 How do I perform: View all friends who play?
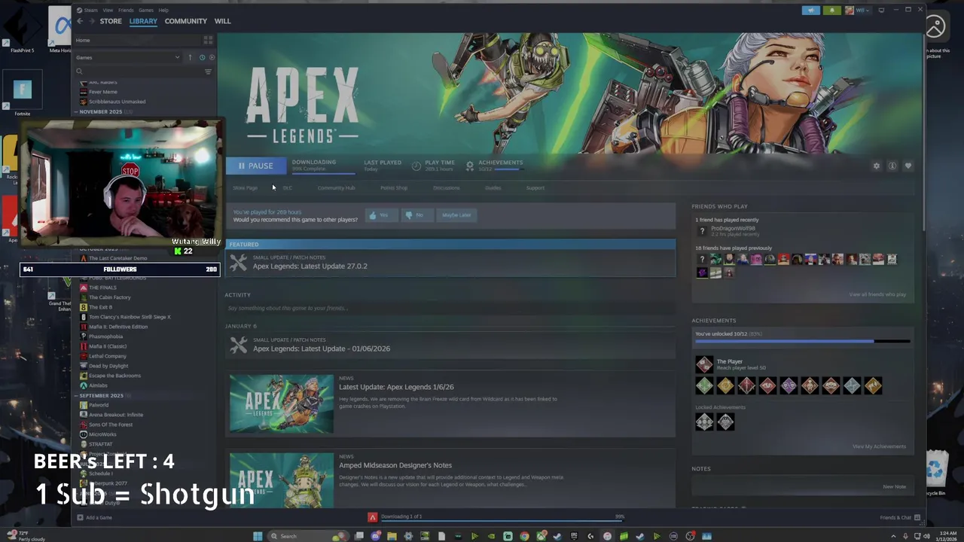877,294
